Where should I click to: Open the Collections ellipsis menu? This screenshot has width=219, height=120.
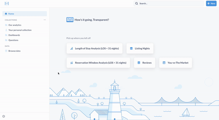(x=45, y=20)
